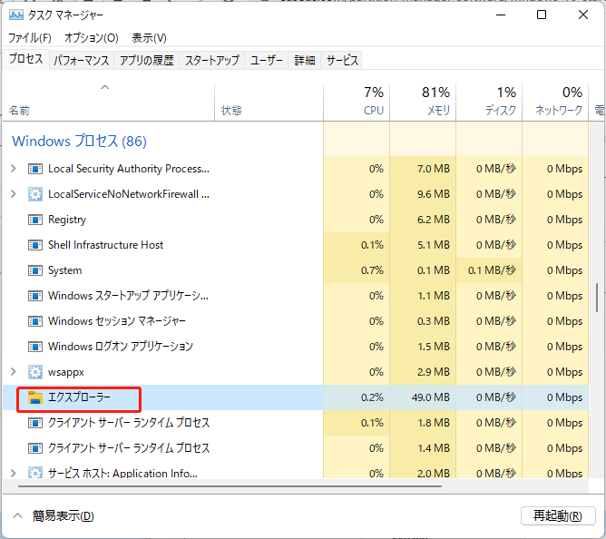The width and height of the screenshot is (606, 539).
Task: Click the Registry process icon
Action: point(35,220)
